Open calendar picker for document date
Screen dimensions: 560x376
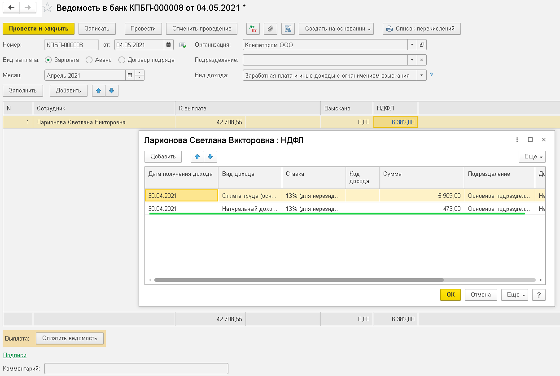[169, 45]
